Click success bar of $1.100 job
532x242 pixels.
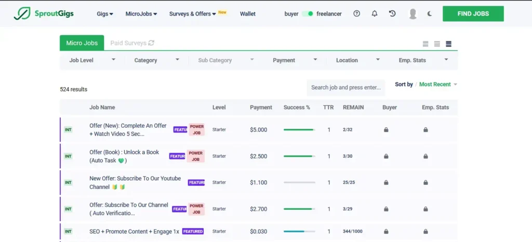coord(299,182)
